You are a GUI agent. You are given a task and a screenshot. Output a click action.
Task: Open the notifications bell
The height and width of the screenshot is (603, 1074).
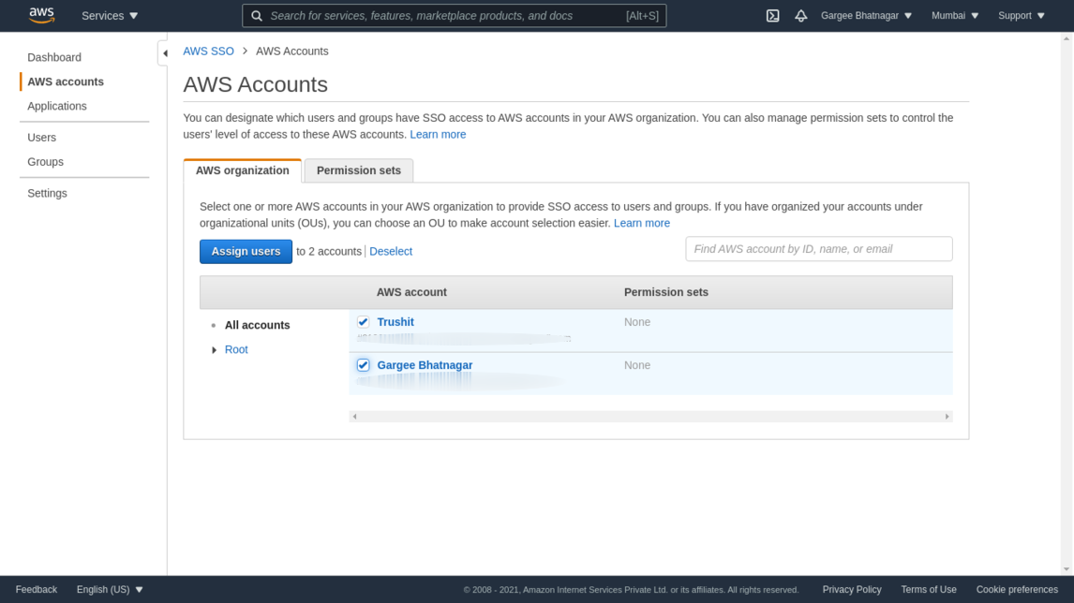point(800,16)
